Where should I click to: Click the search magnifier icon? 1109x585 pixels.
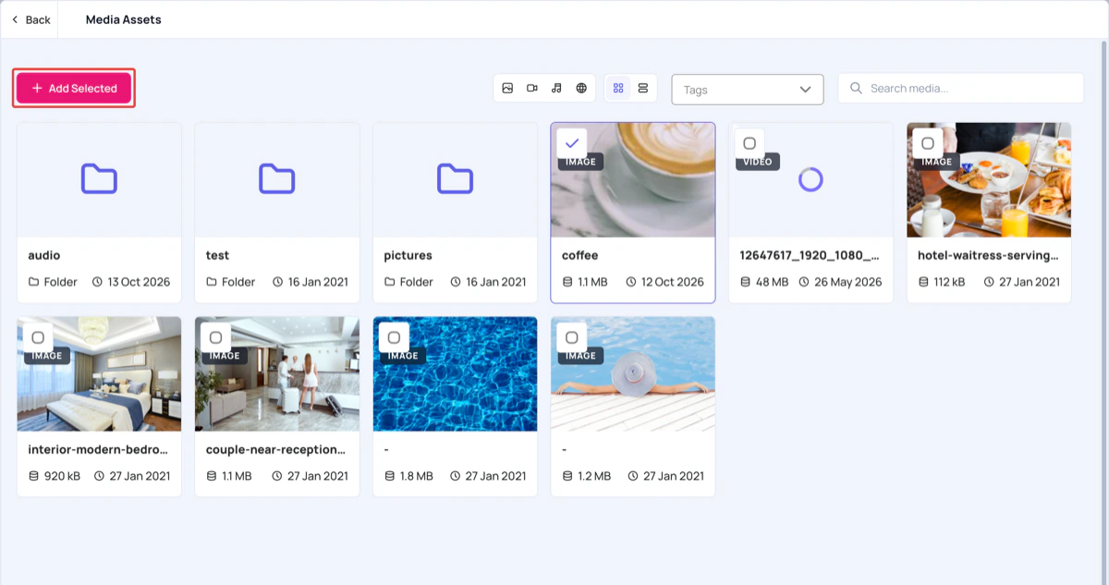click(856, 88)
